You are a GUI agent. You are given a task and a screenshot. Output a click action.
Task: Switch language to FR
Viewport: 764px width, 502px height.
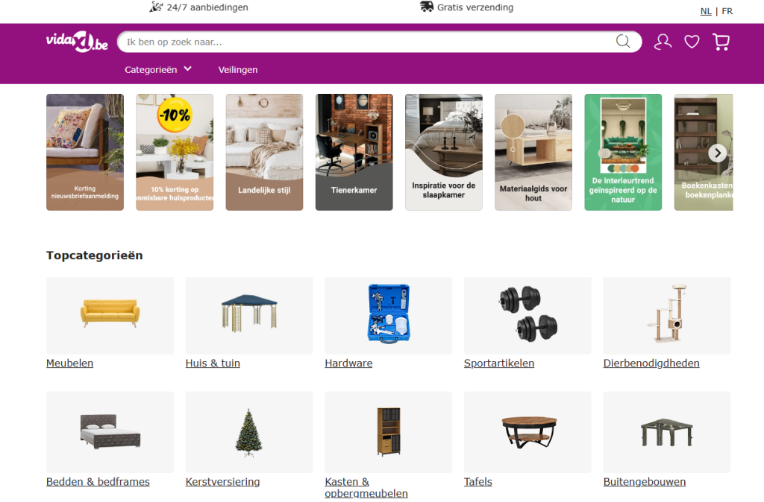[x=727, y=11]
